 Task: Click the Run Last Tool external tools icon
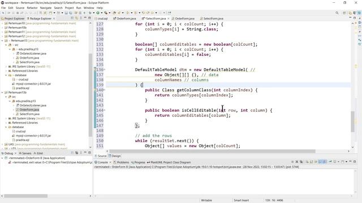tap(106, 13)
